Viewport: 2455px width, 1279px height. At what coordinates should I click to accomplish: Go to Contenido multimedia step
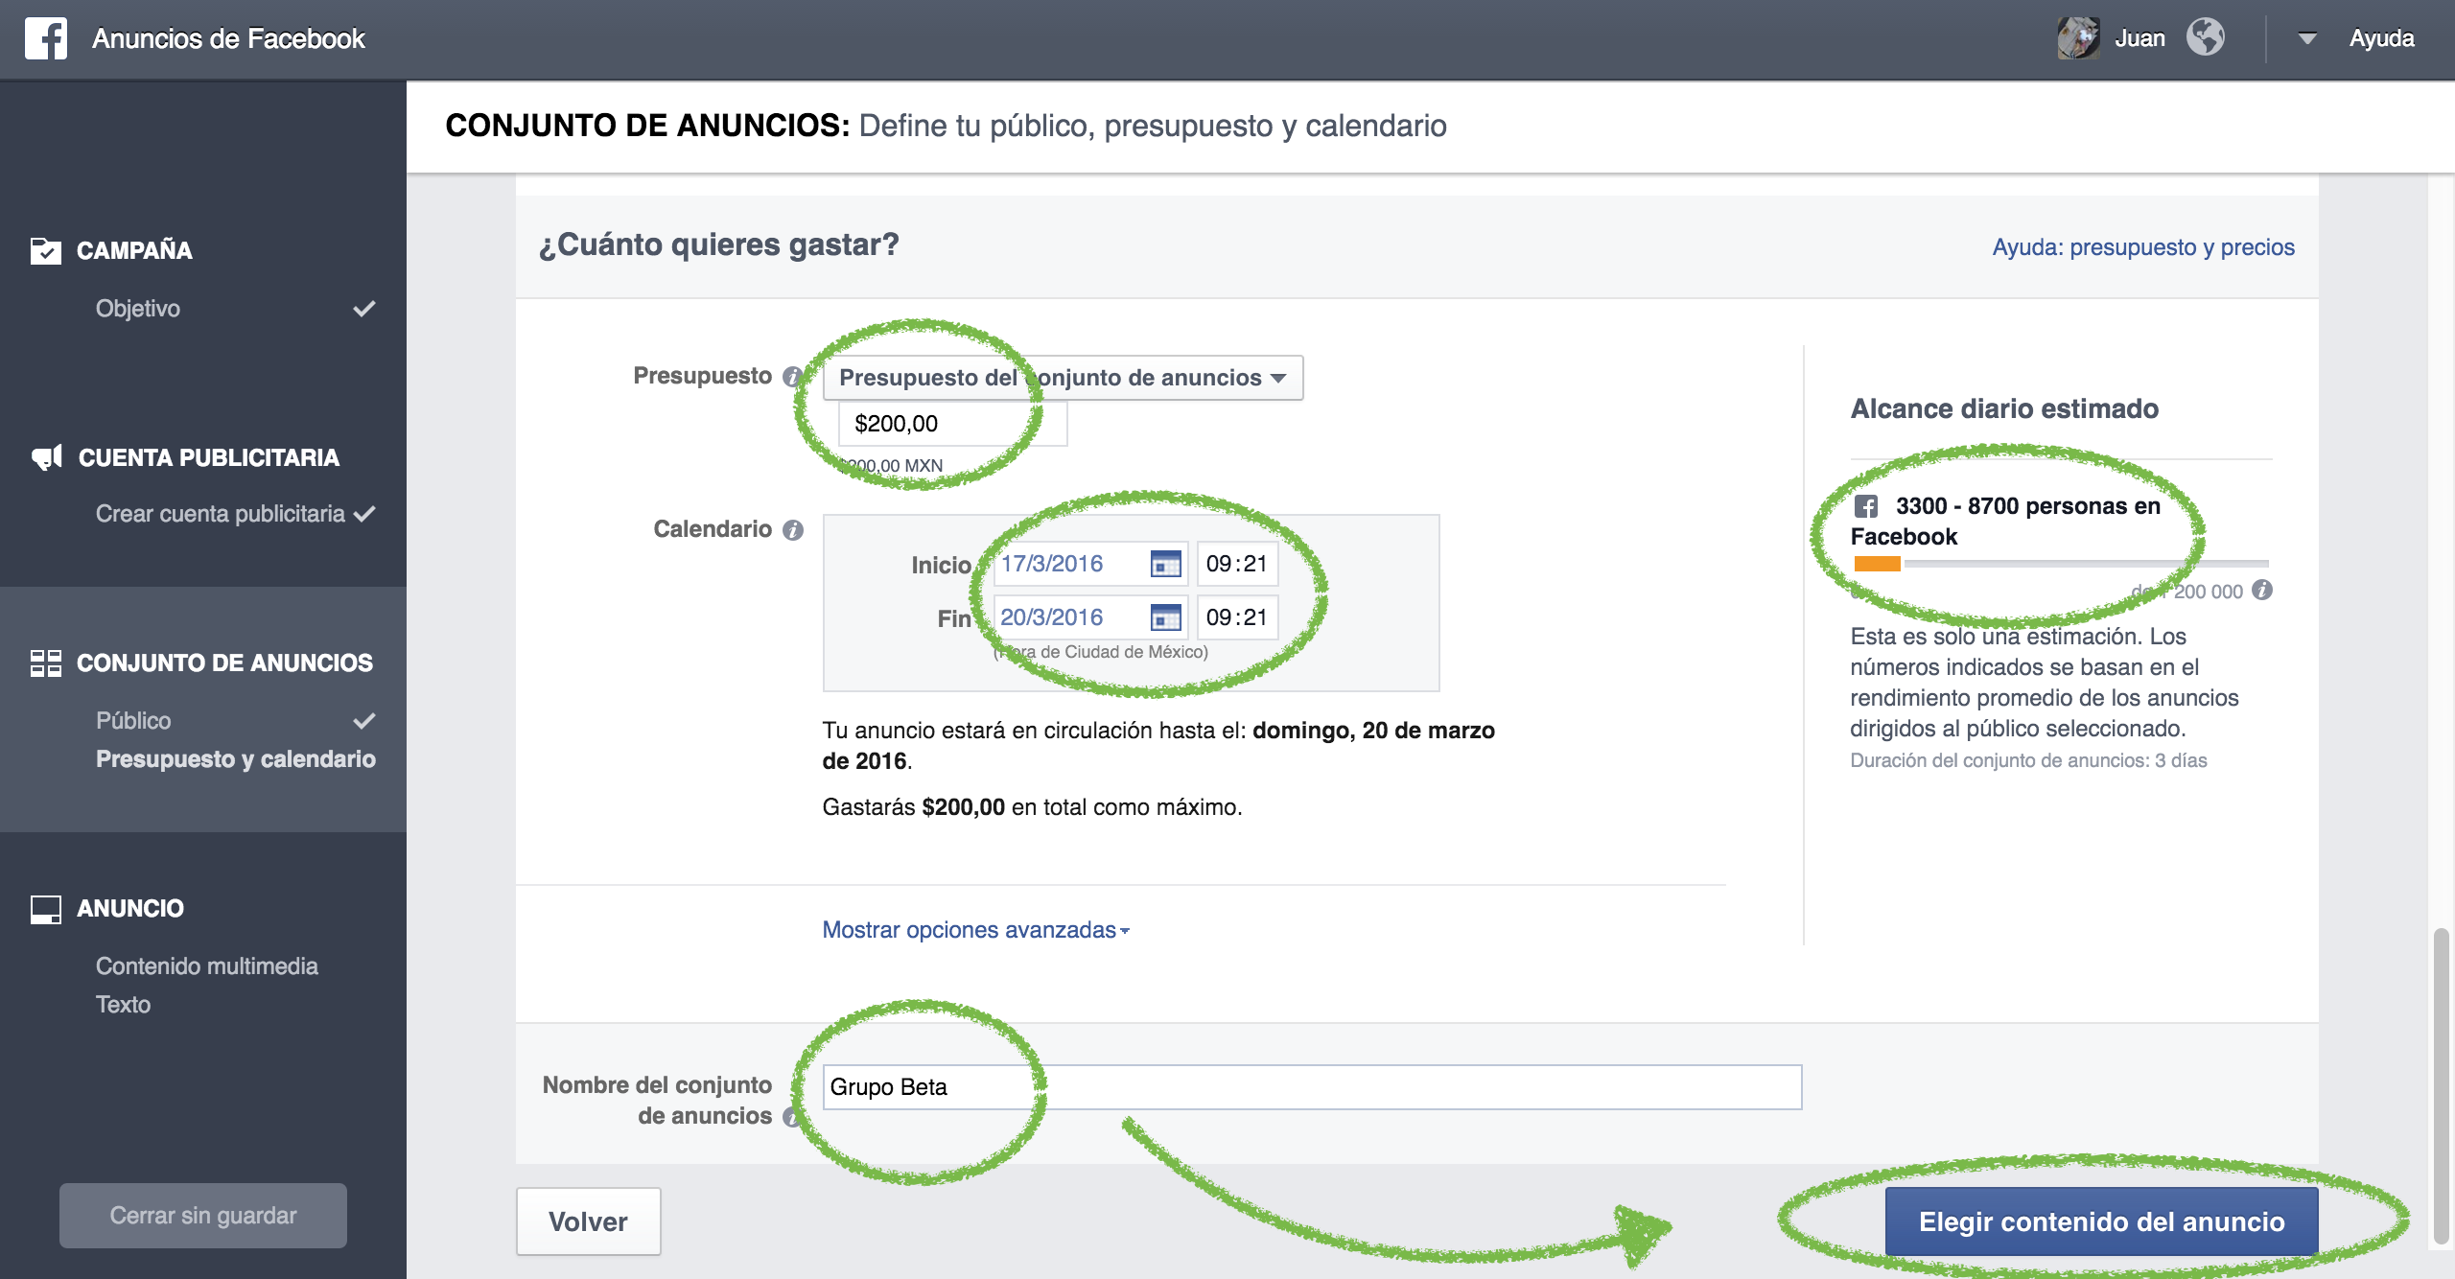coord(206,966)
